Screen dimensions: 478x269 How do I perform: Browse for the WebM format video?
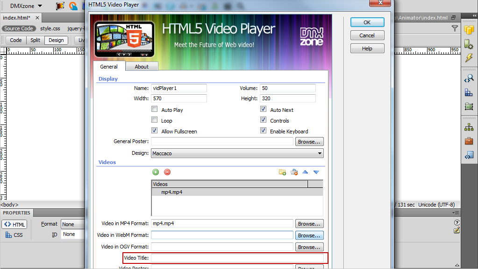(309, 235)
